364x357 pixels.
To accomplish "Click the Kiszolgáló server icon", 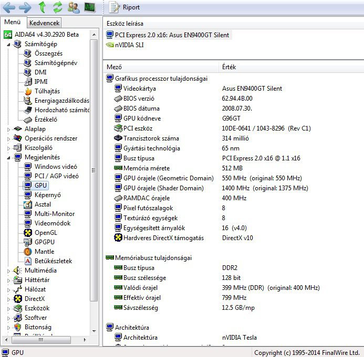I will point(18,148).
